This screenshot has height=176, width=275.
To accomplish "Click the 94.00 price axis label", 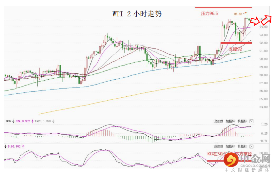I will click(264, 27).
